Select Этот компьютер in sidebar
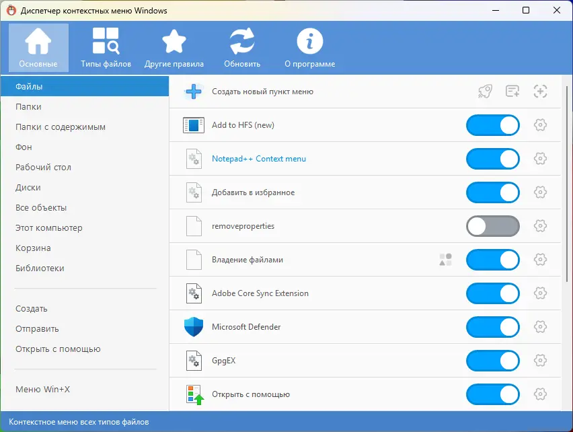The image size is (573, 432). click(x=85, y=227)
